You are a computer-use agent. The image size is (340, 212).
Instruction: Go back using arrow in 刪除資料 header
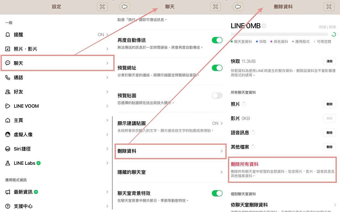[238, 7]
